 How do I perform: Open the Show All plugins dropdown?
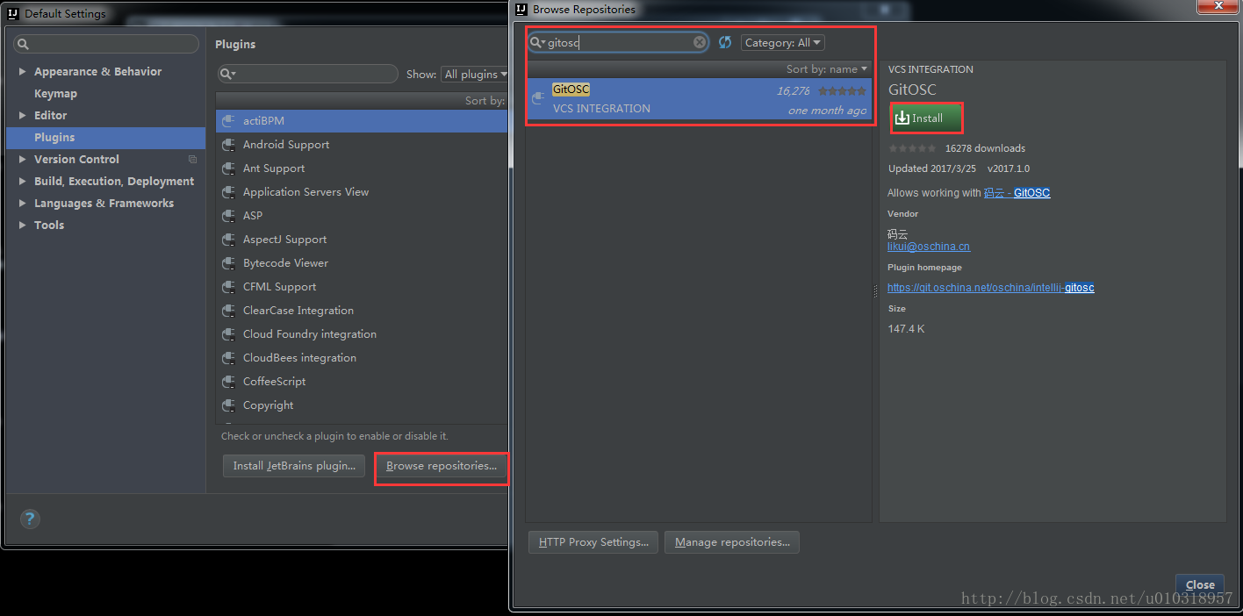475,75
